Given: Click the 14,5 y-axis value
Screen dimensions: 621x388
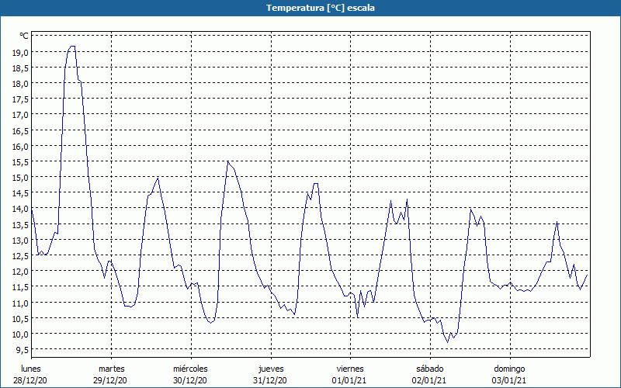Looking at the screenshot, I should click(21, 193).
